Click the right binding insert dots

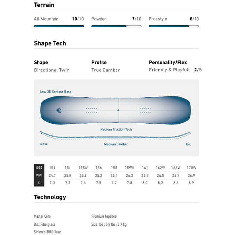point(146,110)
